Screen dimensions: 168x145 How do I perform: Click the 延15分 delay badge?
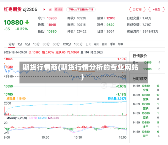coord(58,9)
